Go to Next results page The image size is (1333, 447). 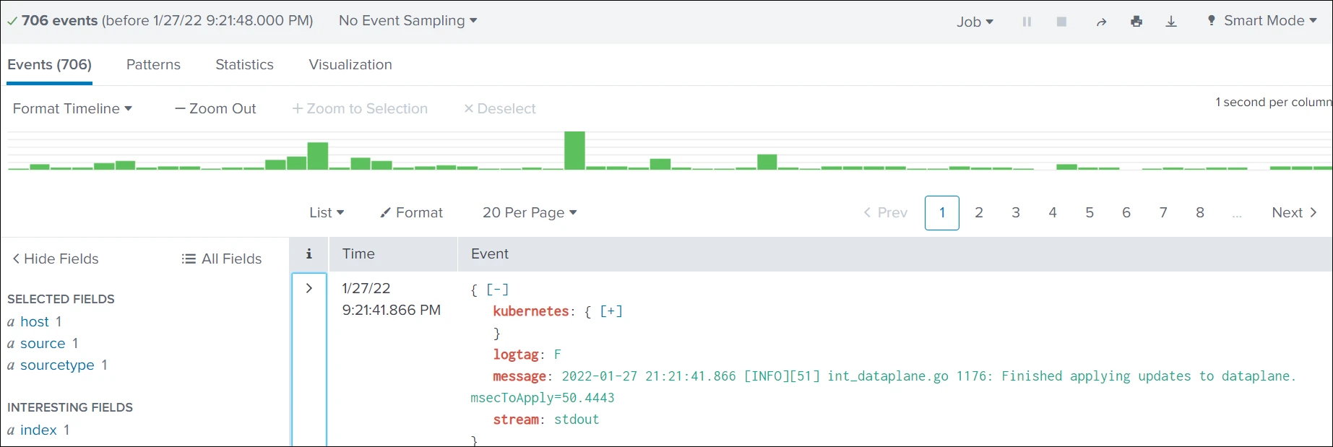(x=1295, y=212)
